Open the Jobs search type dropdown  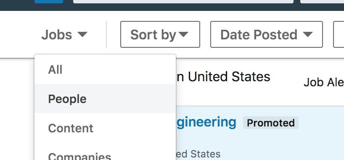[64, 34]
